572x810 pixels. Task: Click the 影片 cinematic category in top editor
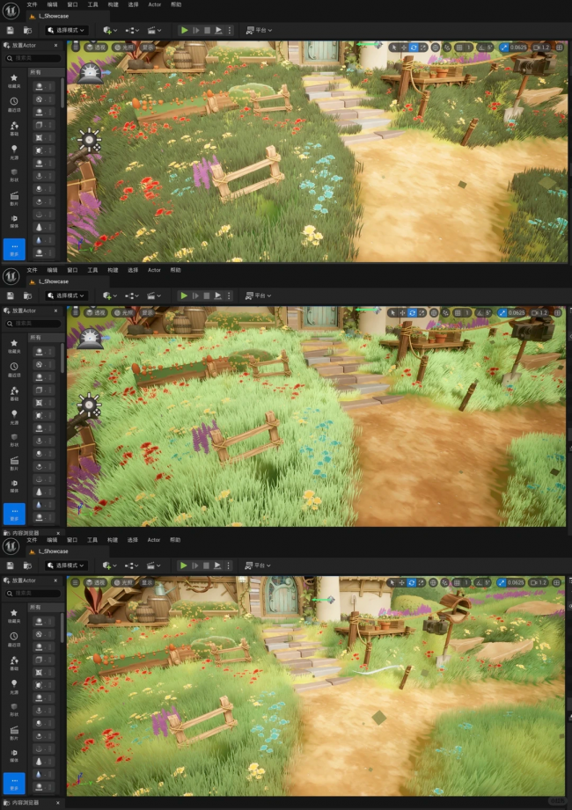tap(14, 198)
